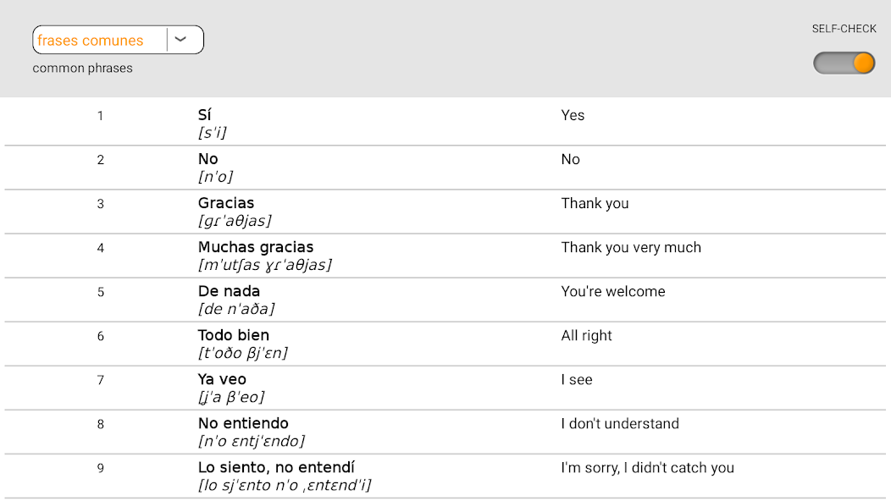Viewport: 891px width, 501px height.
Task: Click the I don't understand translation
Action: 620,424
